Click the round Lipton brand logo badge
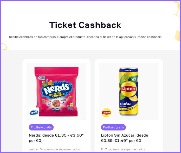Screen dimensions: 181x153 pyautogui.click(x=106, y=113)
